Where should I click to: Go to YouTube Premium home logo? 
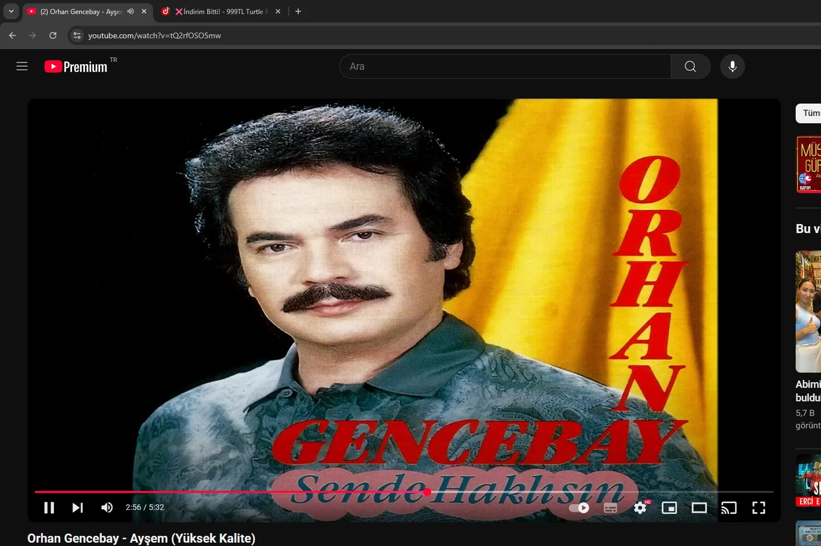(x=76, y=66)
